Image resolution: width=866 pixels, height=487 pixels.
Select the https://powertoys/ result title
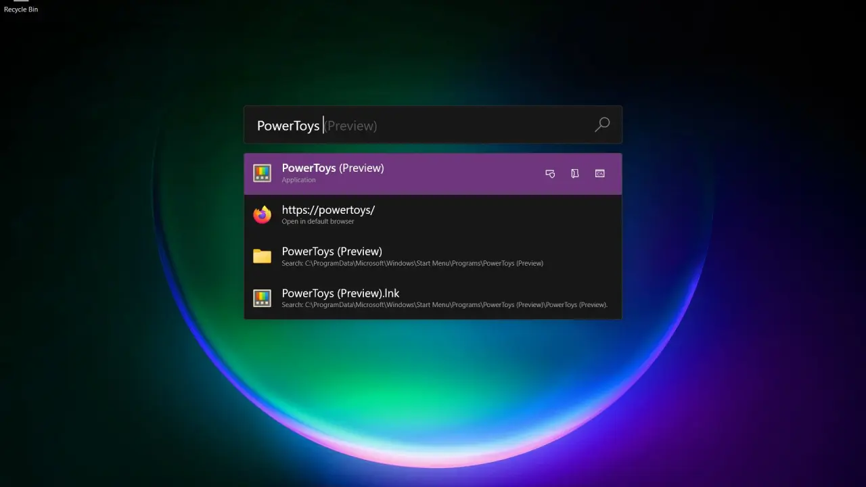coord(328,210)
